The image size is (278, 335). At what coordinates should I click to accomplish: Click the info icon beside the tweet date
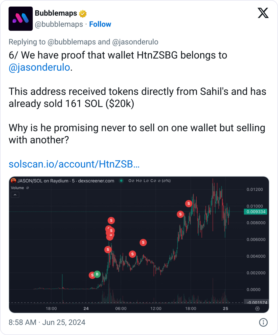click(x=263, y=322)
